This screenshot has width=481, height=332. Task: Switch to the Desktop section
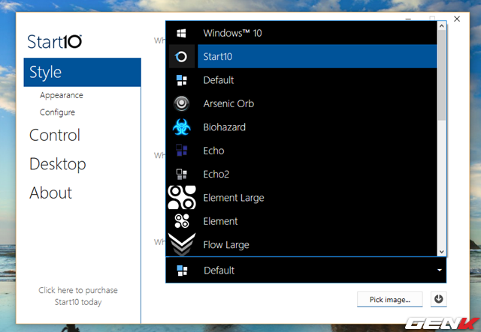[x=58, y=164]
